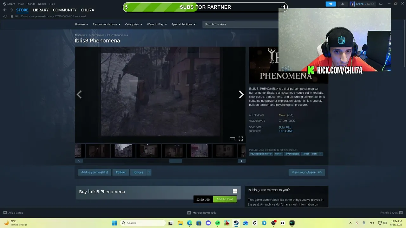The height and width of the screenshot is (228, 406).
Task: Click the Windows taskbar Search box
Action: [142, 223]
